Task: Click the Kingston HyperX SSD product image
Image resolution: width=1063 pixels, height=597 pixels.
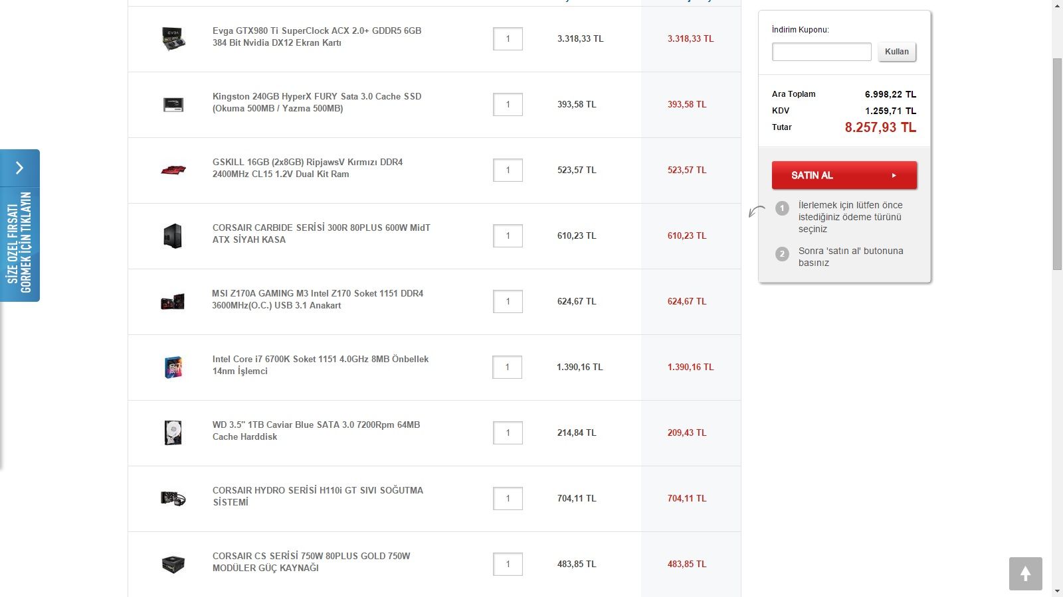Action: coord(173,104)
